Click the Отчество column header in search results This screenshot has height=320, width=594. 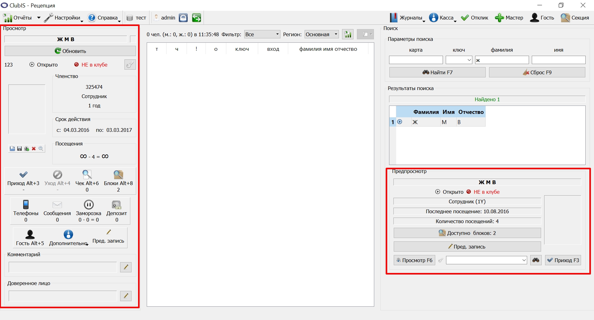tap(471, 112)
